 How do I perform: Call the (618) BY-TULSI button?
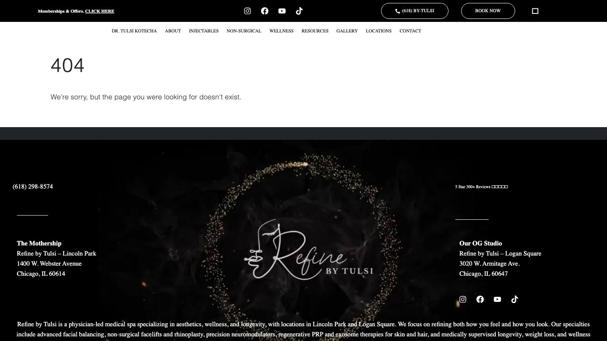pyautogui.click(x=415, y=11)
